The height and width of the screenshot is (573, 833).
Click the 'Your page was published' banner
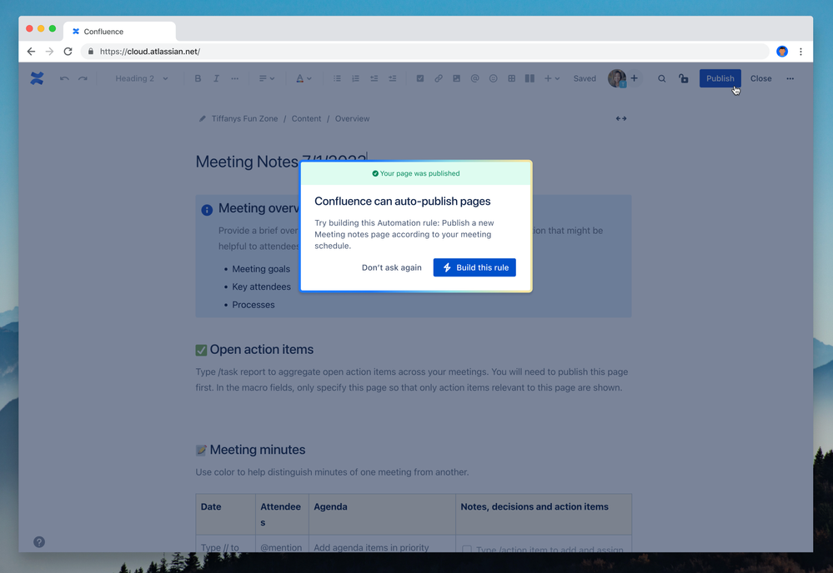click(416, 173)
